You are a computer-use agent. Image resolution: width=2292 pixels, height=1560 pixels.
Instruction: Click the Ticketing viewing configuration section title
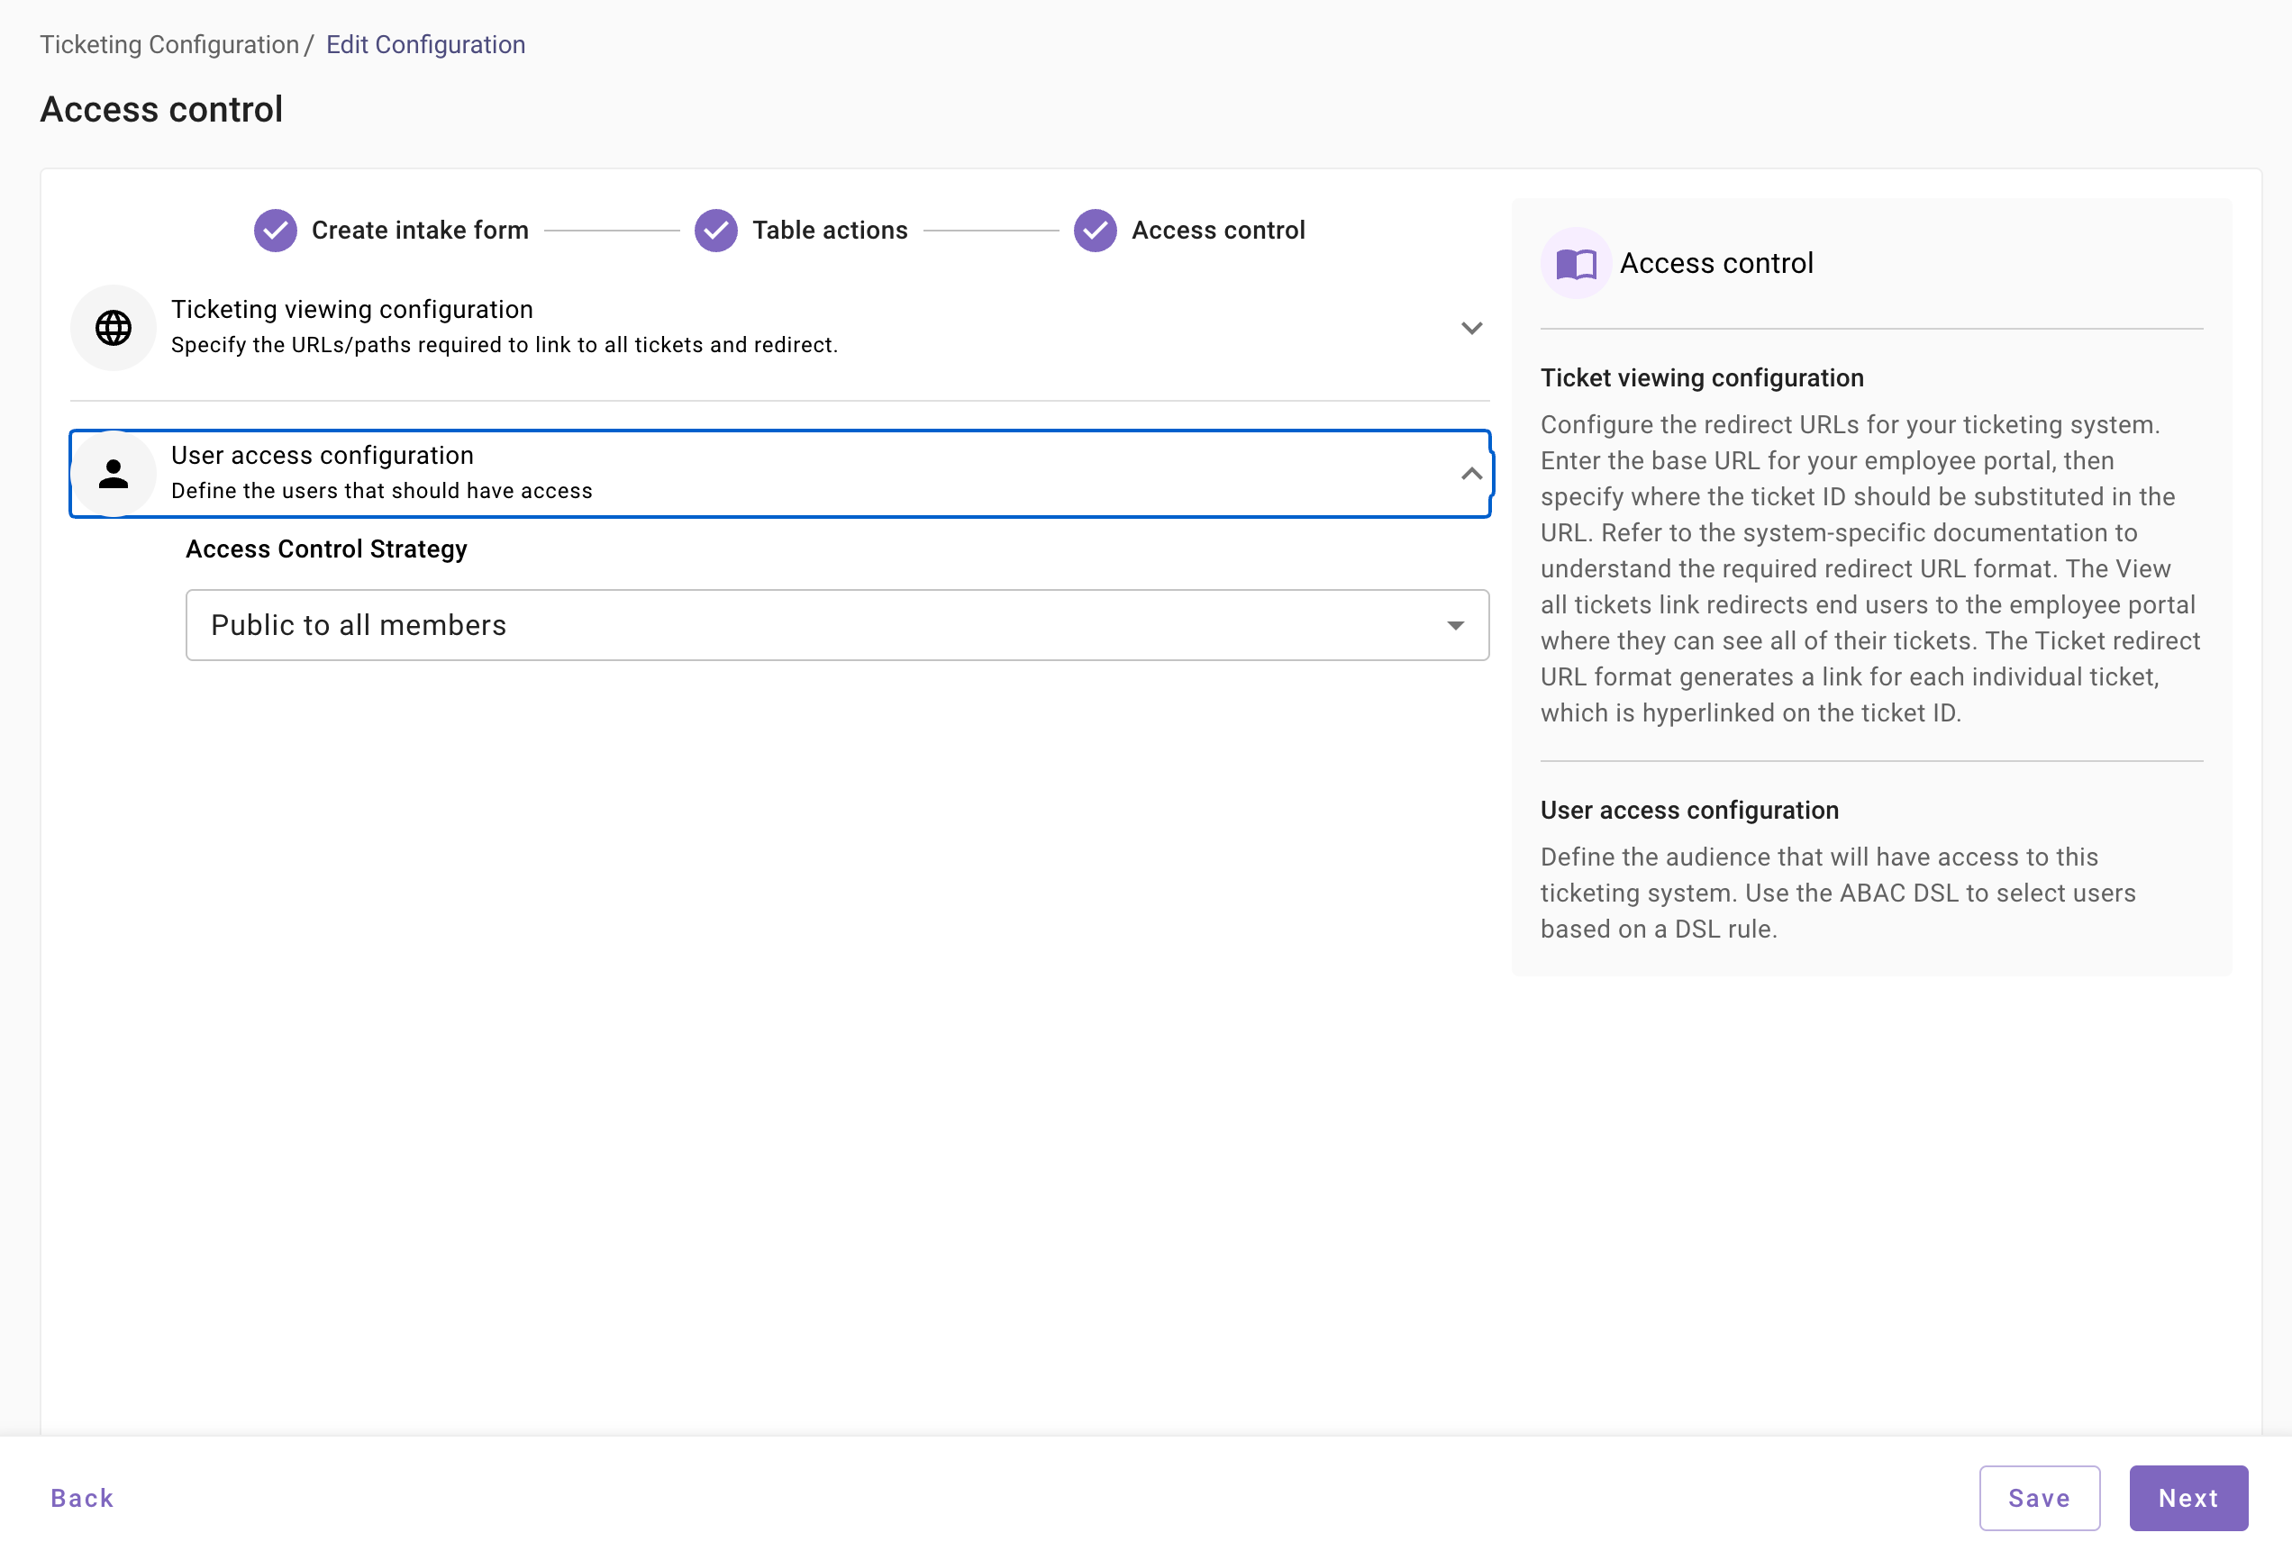point(352,310)
